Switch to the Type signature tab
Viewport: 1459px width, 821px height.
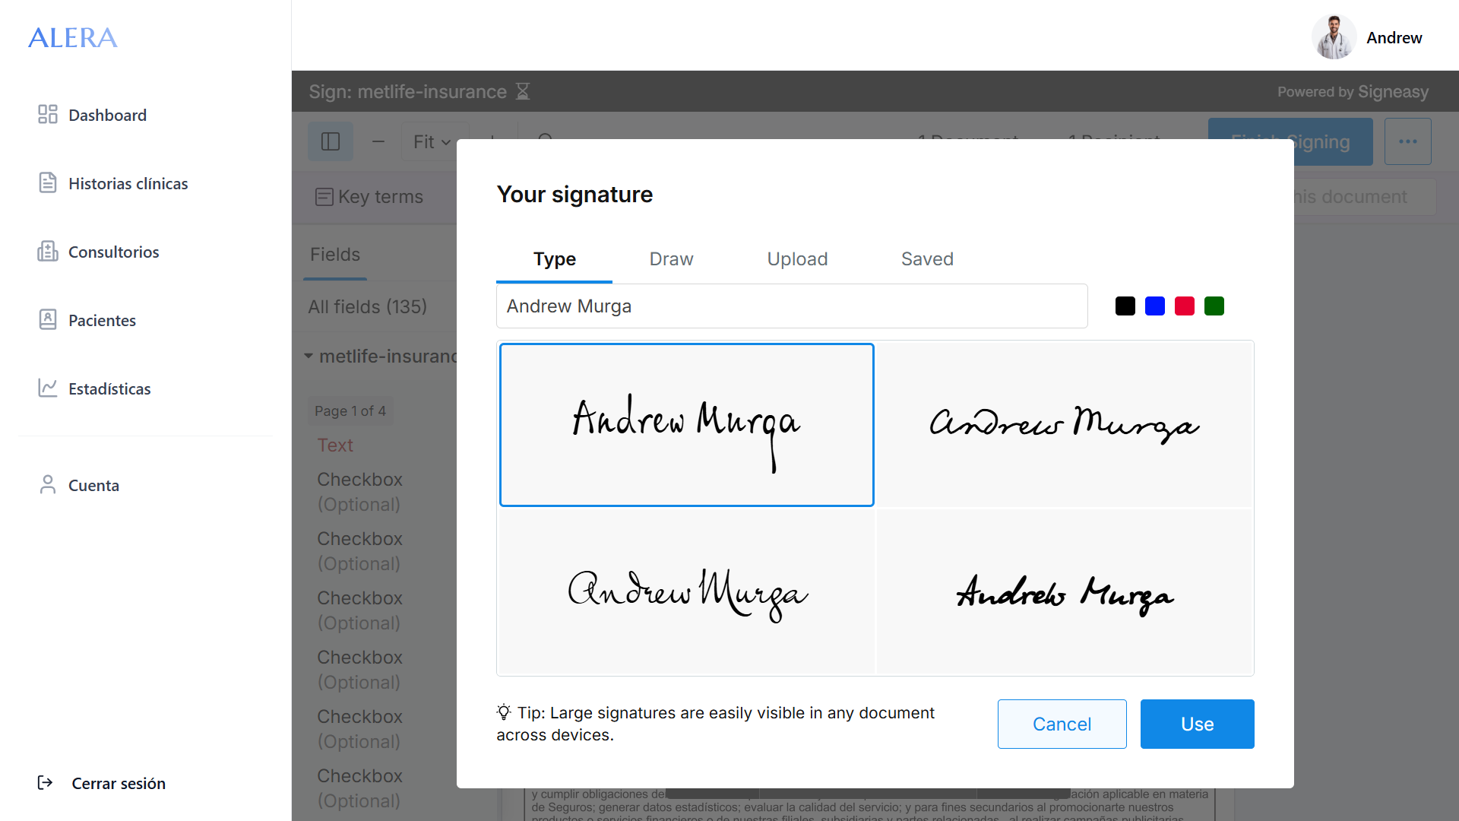pos(555,259)
